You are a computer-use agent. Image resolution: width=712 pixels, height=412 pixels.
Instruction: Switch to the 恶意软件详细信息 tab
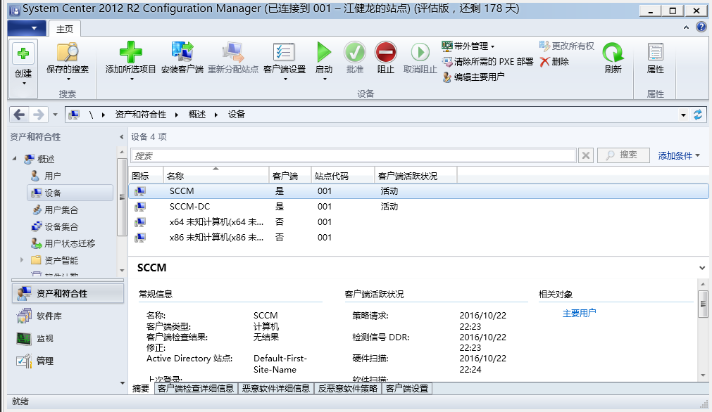275,388
